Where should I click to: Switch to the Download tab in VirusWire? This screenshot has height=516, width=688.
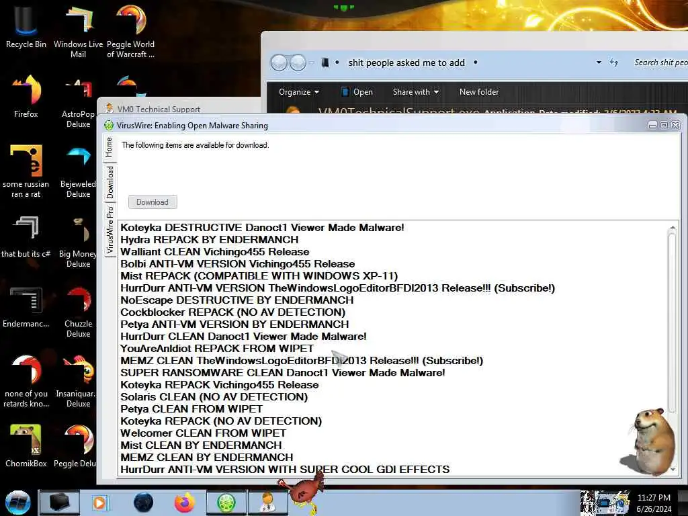(x=110, y=182)
